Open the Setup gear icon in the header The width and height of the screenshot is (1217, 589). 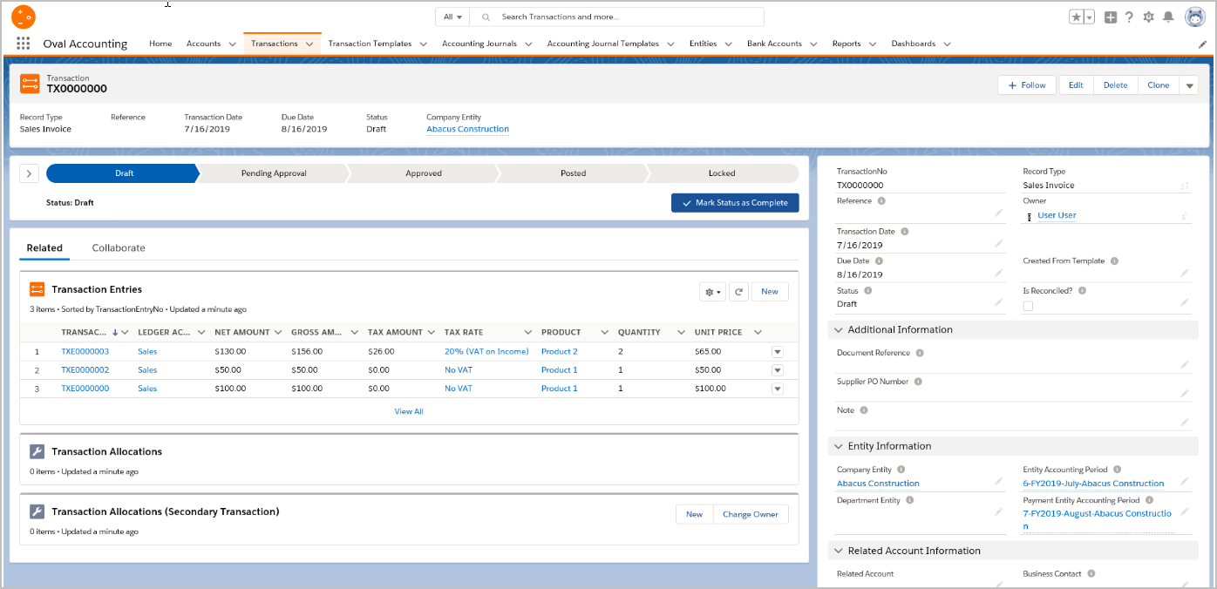(1148, 17)
